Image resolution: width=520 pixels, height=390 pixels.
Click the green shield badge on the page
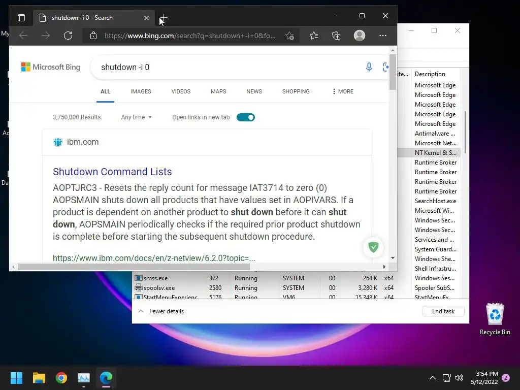[x=373, y=247]
